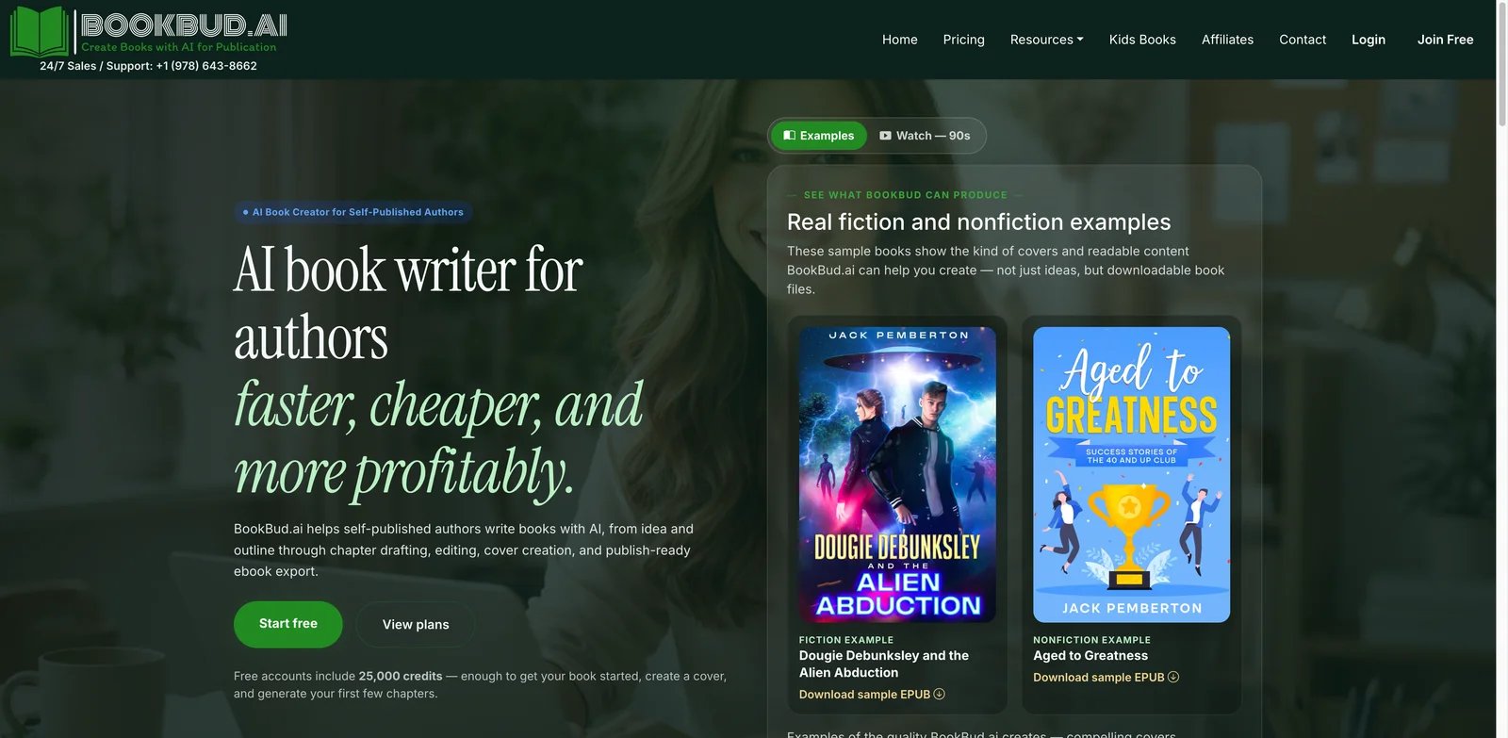
Task: Click the FICTION EXAMPLE label
Action: [846, 640]
